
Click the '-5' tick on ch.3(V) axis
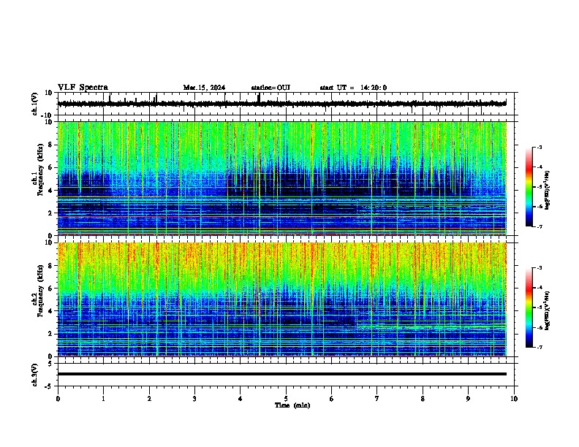click(x=49, y=386)
